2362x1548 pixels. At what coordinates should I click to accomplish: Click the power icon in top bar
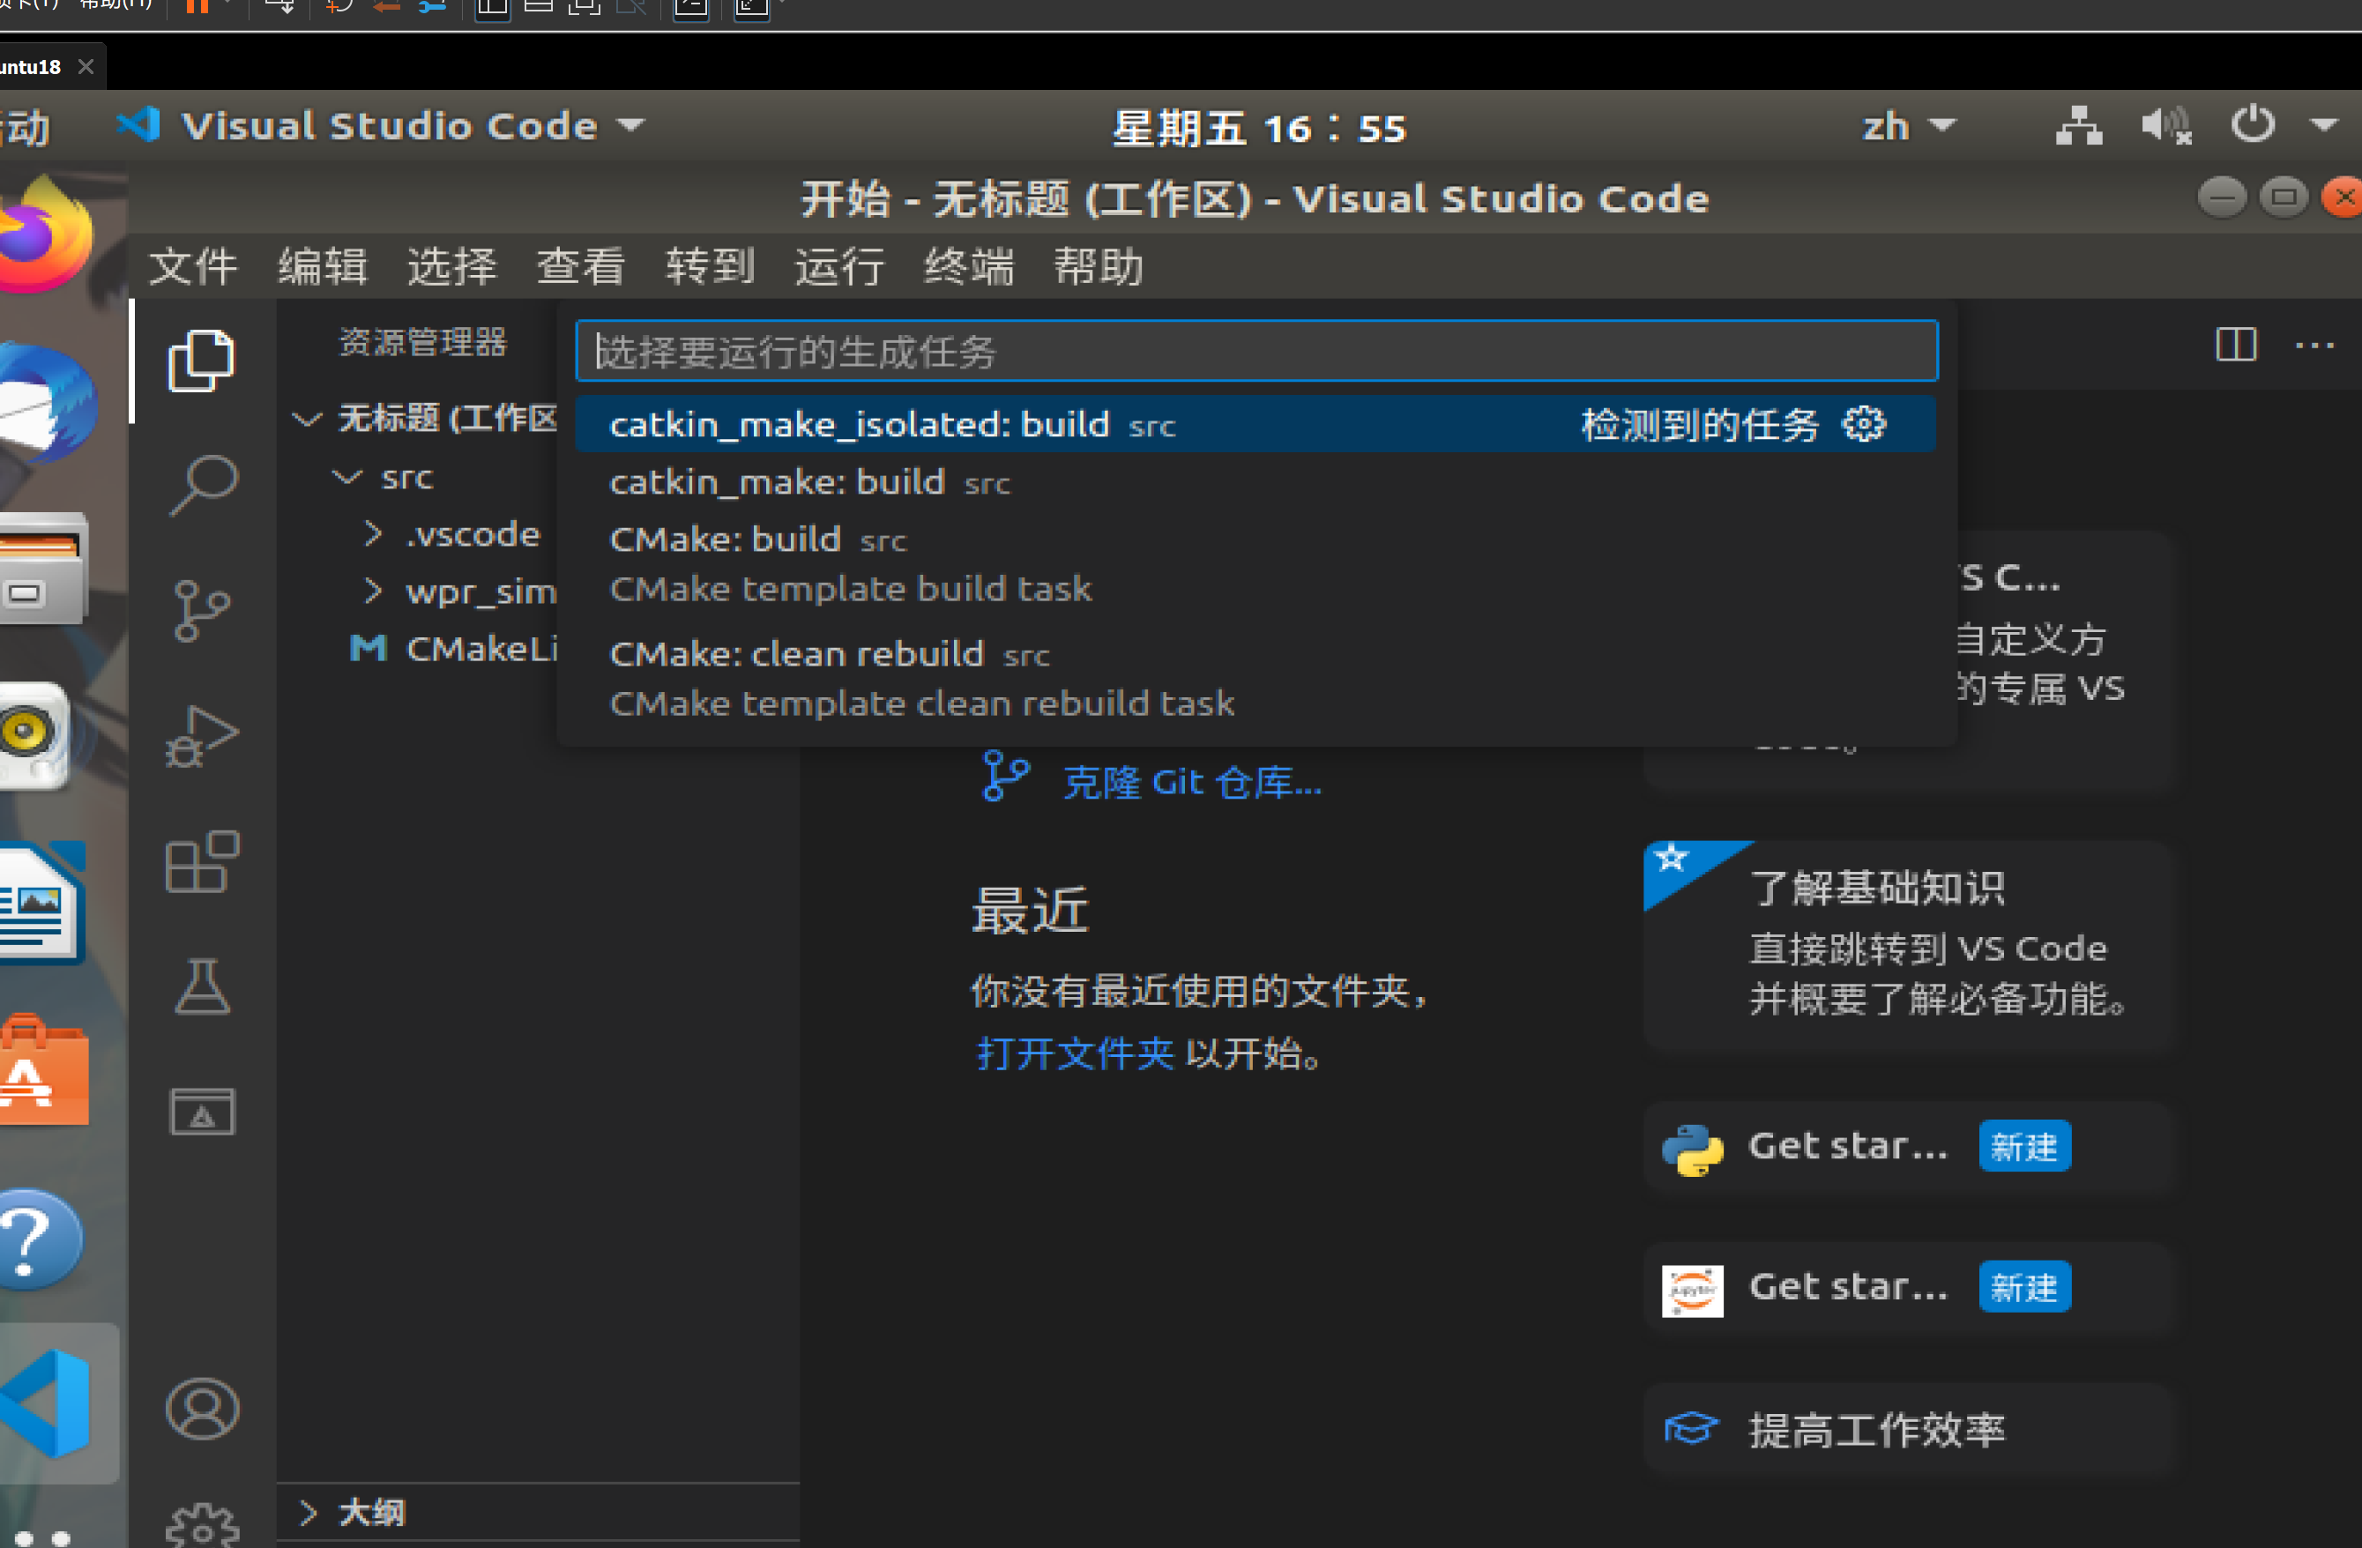tap(2252, 125)
